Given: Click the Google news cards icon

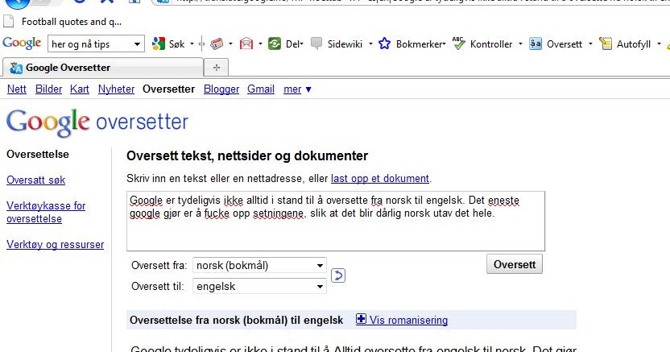Looking at the screenshot, I should 217,43.
